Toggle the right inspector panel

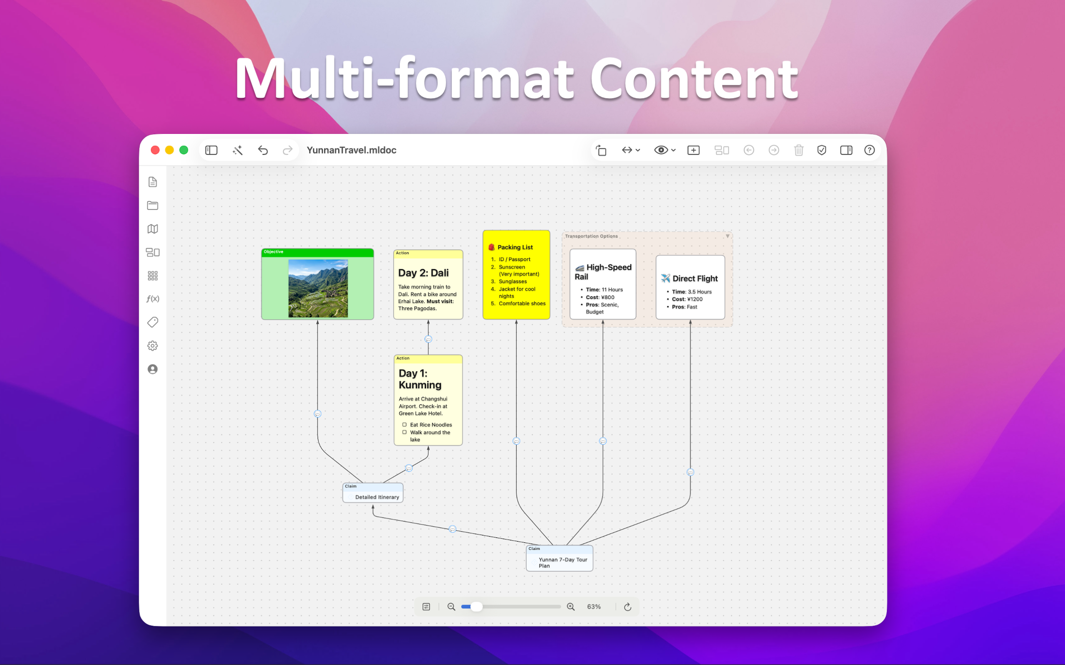pos(846,150)
